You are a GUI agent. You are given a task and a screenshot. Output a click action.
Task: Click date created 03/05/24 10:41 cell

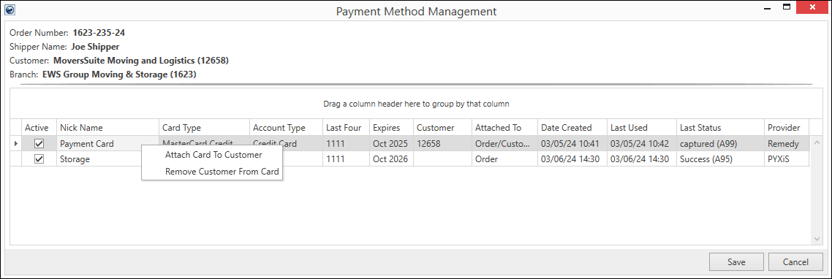pos(572,143)
